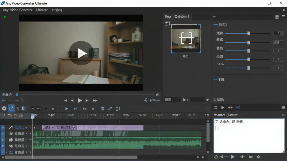This screenshot has width=287, height=161.
Task: Toggle blue plus box on purple clip track
Action: [x=3, y=127]
